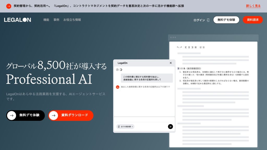Close the LegalOn chat panel
Screen dimensions: 267x150
pos(171,63)
